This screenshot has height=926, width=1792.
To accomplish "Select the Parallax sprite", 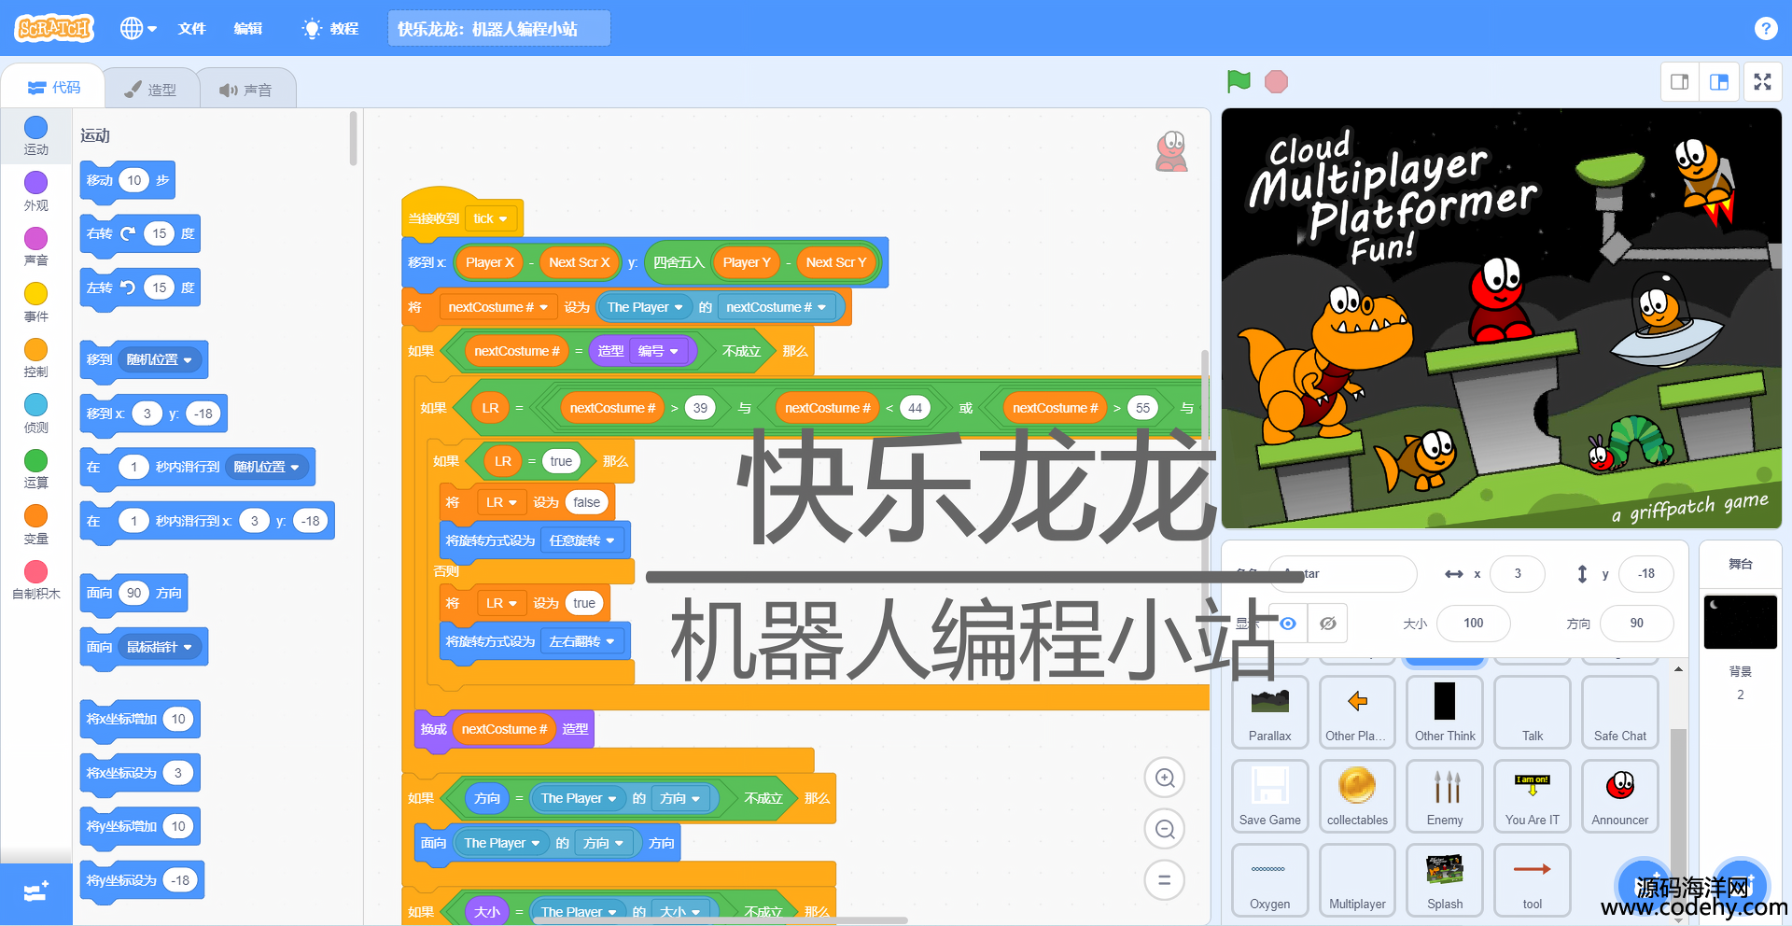I will 1270,712.
